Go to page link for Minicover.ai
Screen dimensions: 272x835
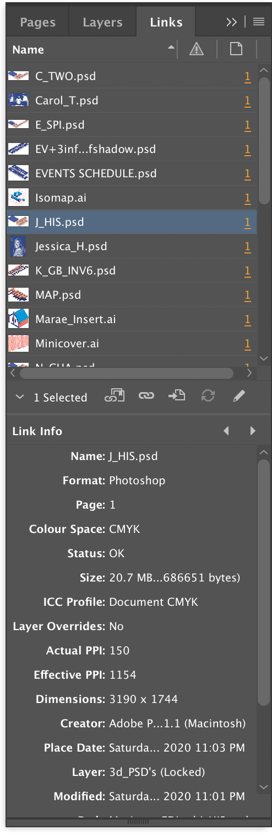point(248,344)
